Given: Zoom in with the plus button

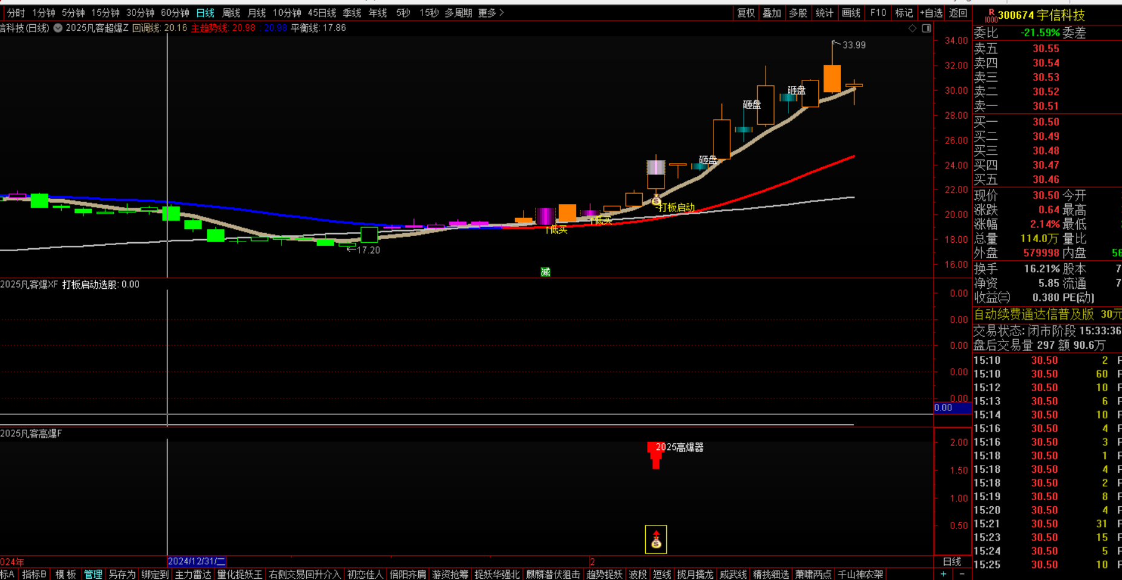Looking at the screenshot, I should click(943, 574).
